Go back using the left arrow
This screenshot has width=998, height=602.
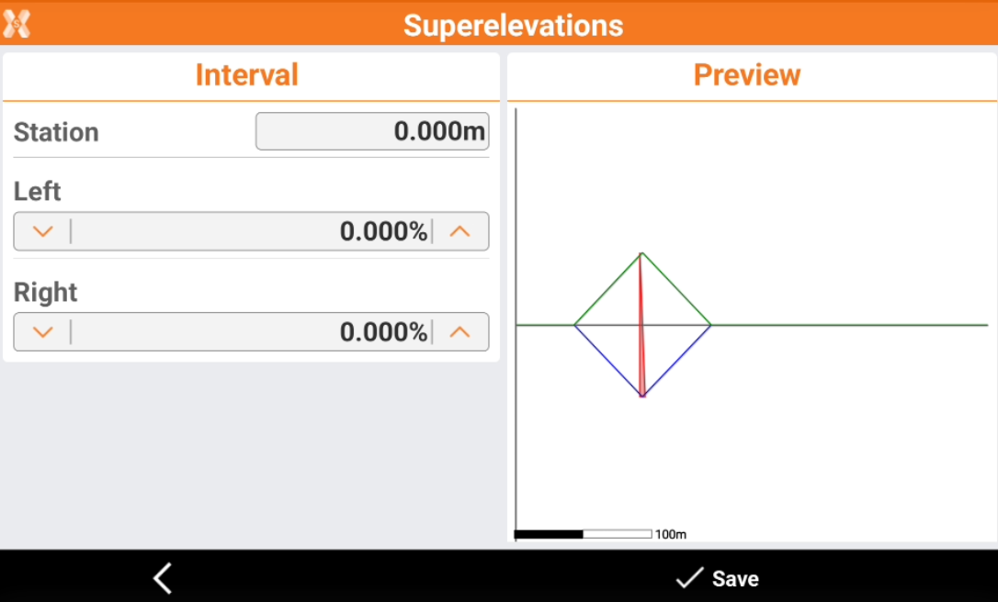163,578
